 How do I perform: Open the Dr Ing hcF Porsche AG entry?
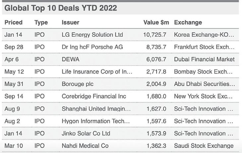pos(92,47)
